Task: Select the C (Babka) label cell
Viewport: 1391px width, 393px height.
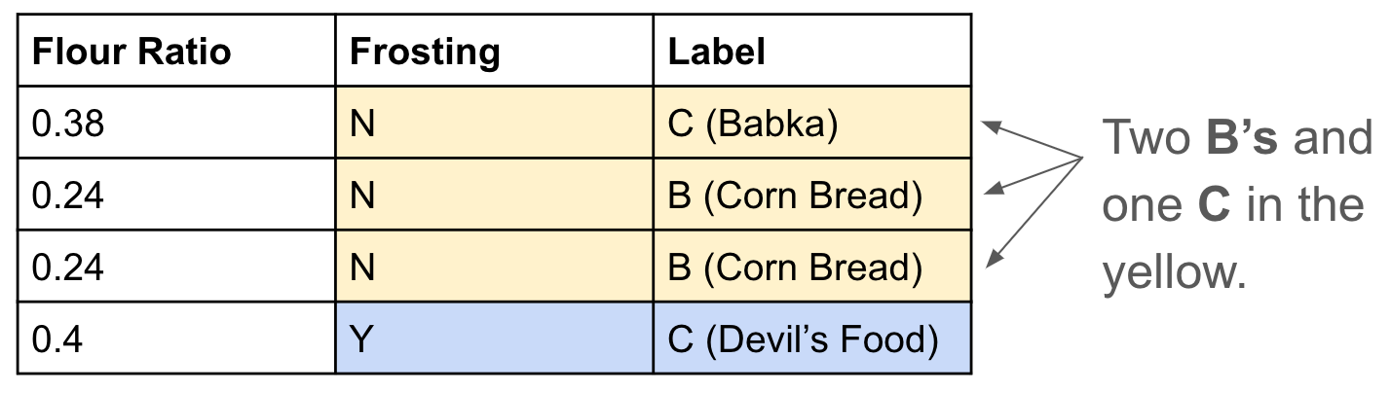Action: coord(753,124)
